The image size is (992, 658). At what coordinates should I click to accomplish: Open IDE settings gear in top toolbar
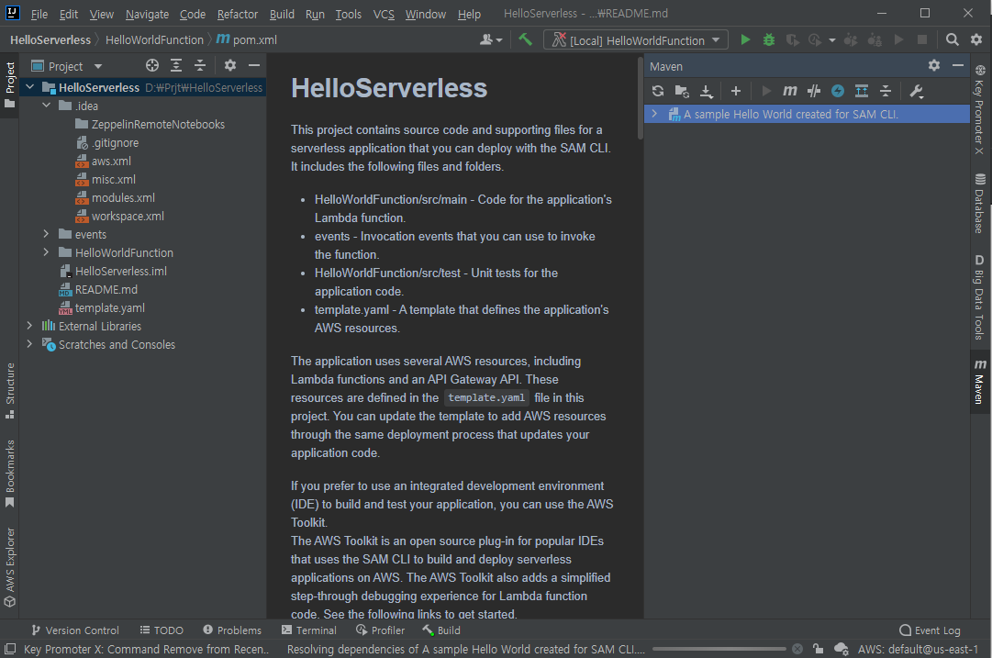pos(976,39)
